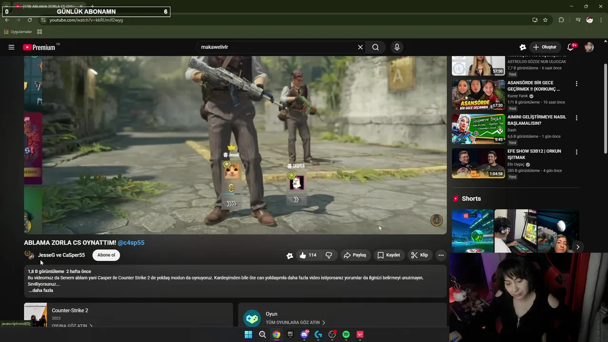This screenshot has height=342, width=608.
Task: Open Counter-Strike 2 game card thumbnail
Action: [36, 315]
